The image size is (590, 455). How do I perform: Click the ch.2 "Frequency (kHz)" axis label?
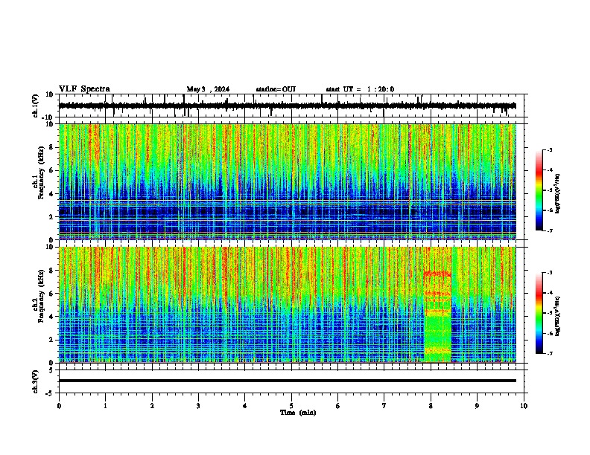[41, 296]
